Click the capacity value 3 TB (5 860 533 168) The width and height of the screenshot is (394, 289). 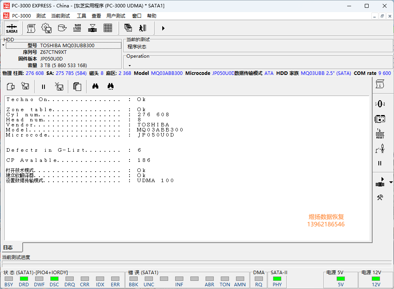coord(64,66)
